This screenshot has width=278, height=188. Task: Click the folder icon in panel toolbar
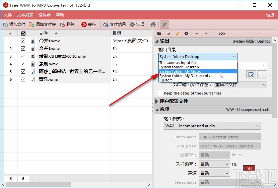point(159,34)
